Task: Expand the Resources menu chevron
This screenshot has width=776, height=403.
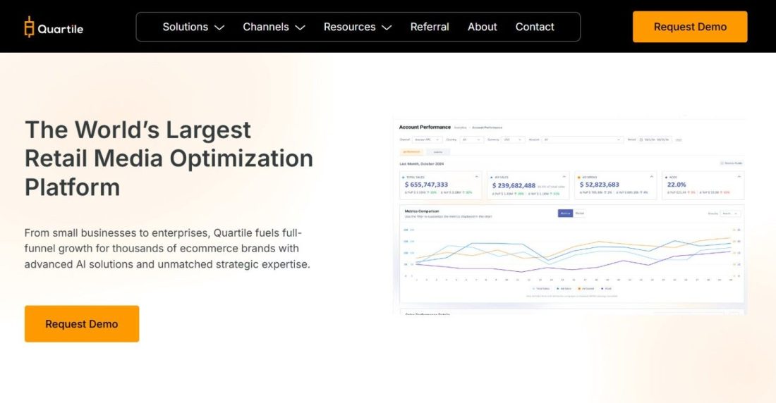Action: 386,27
